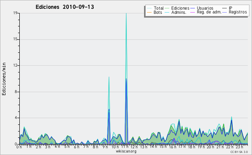Click the 'Ediciones/min' y-axis label
The height and width of the screenshot is (155, 252).
click(x=4, y=79)
